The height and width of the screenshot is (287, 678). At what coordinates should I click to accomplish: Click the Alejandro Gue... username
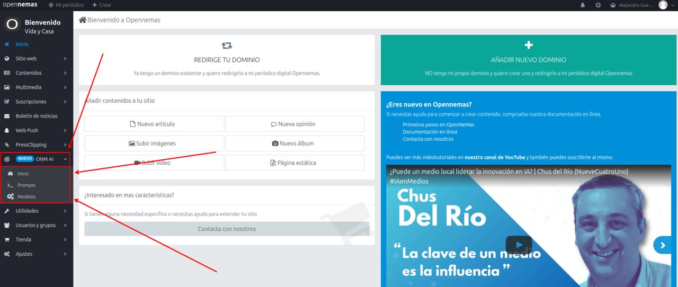(x=637, y=5)
